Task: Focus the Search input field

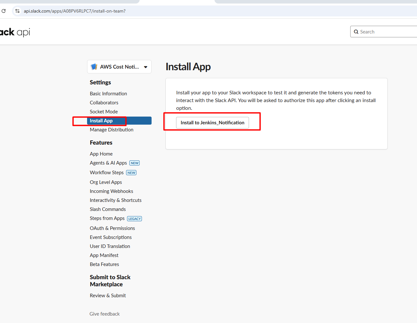Action: pos(384,32)
